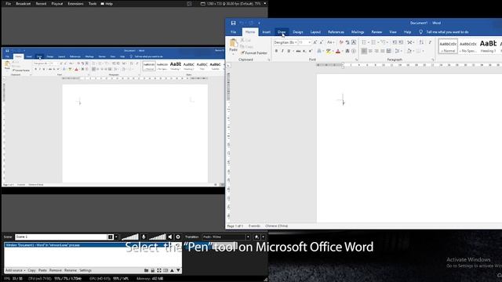
Task: Open the Font dialog launcher arrow
Action: (x=356, y=60)
